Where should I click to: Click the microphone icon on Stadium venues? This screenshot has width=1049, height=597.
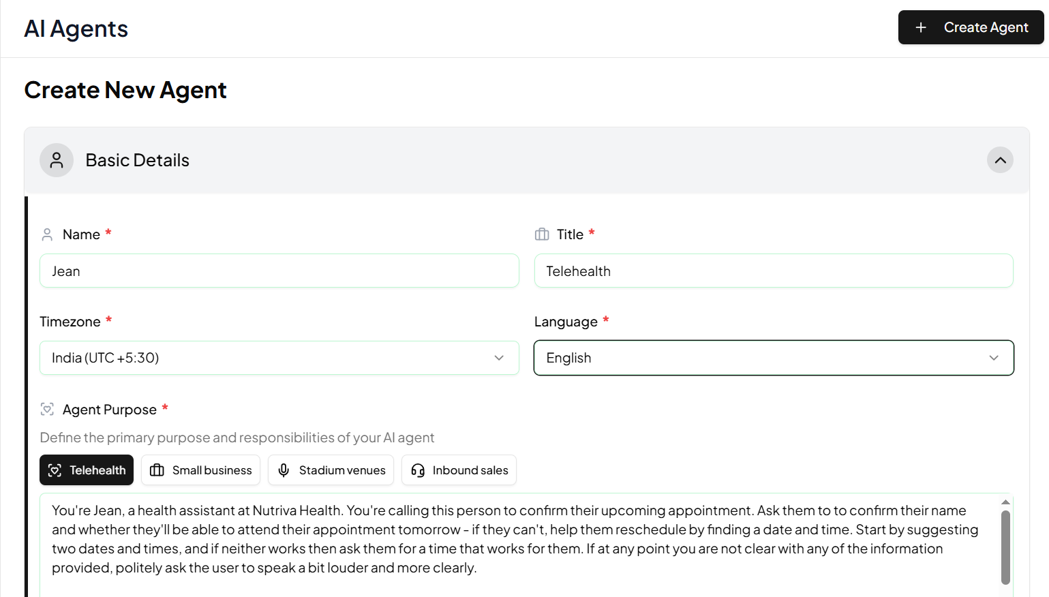pos(284,470)
